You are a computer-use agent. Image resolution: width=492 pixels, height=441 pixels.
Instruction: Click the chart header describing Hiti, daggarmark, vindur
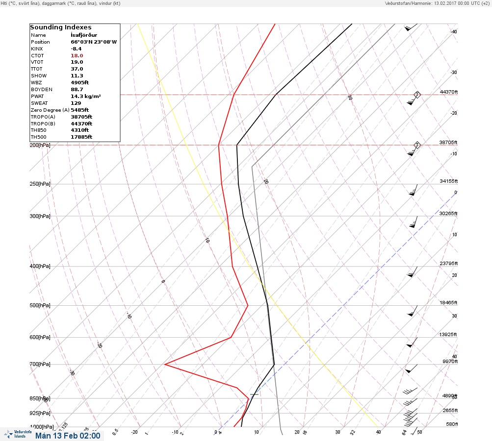coord(60,3)
